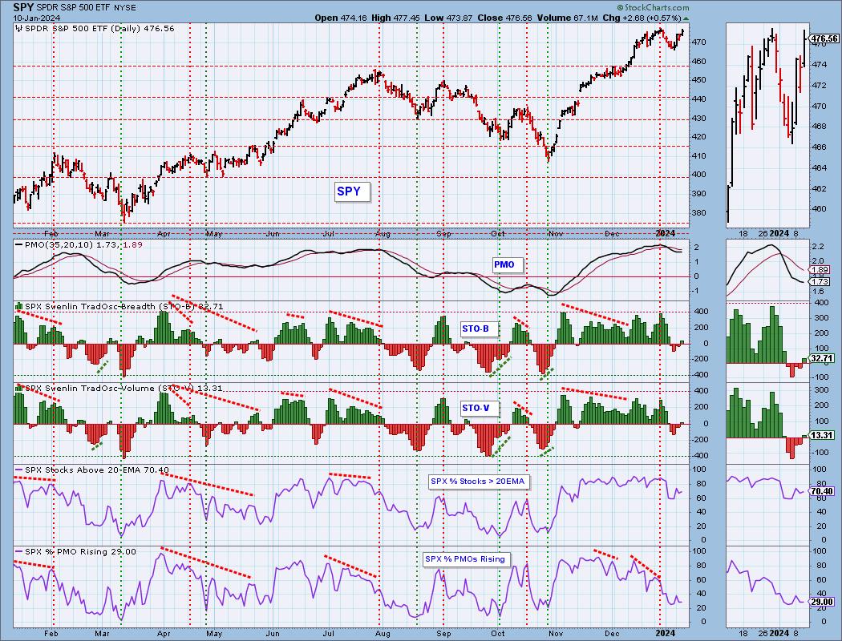Click the Jul label below the price panel
Screen dimensions: 842x641
(x=328, y=234)
